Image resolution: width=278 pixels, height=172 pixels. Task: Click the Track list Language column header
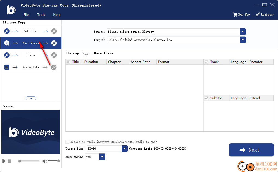pos(238,62)
